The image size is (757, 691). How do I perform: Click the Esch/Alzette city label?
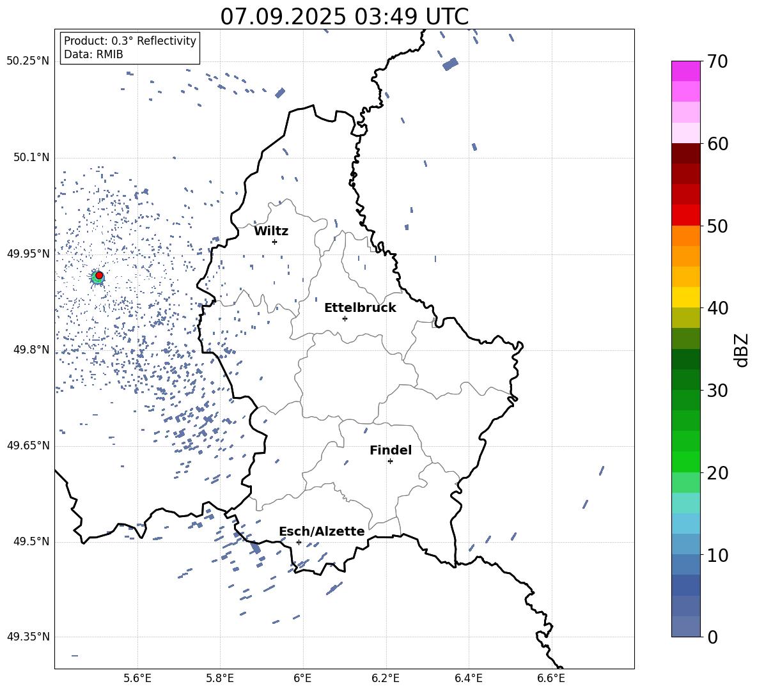[322, 531]
